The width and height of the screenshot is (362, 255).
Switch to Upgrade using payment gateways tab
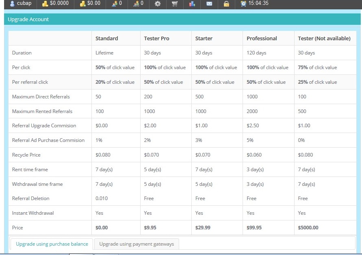coord(137,244)
